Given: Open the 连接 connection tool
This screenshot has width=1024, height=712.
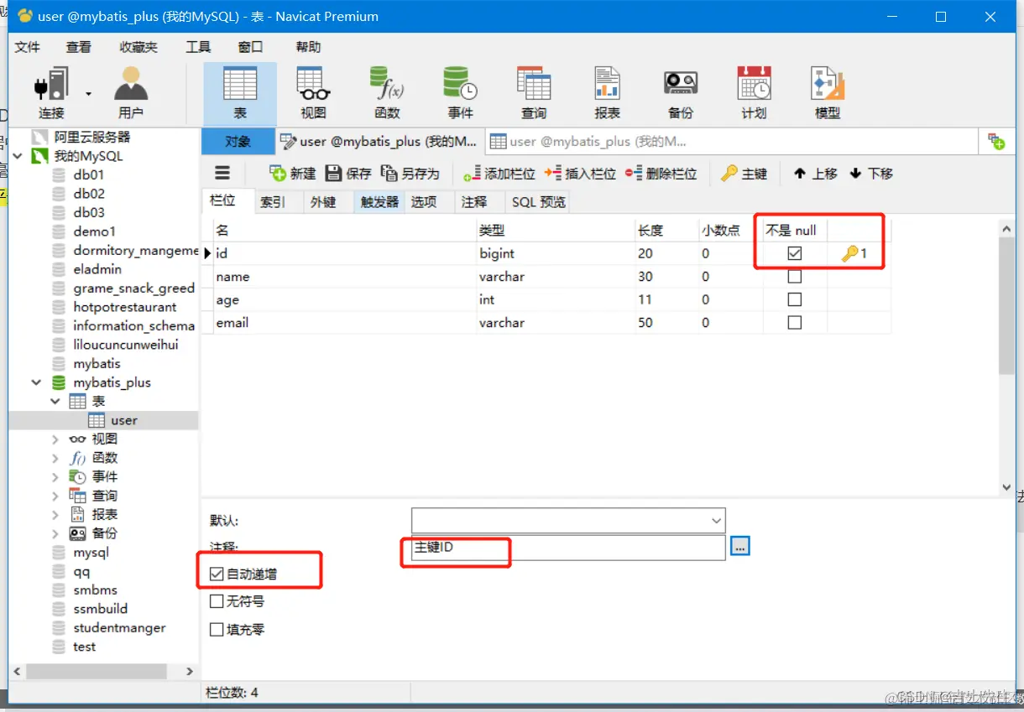Looking at the screenshot, I should pyautogui.click(x=50, y=93).
